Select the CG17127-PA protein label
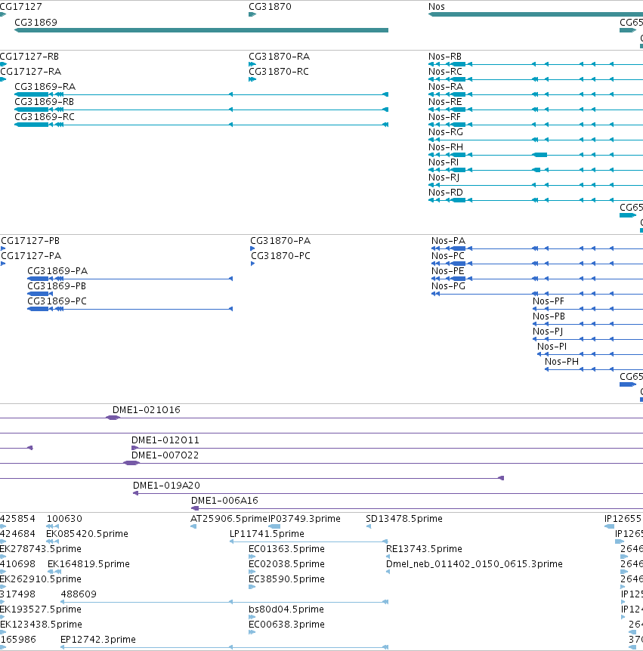Screen dimensions: 643x651 [31, 256]
